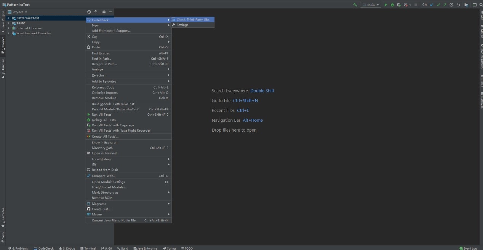Open the TODO tool window tab

[187, 248]
